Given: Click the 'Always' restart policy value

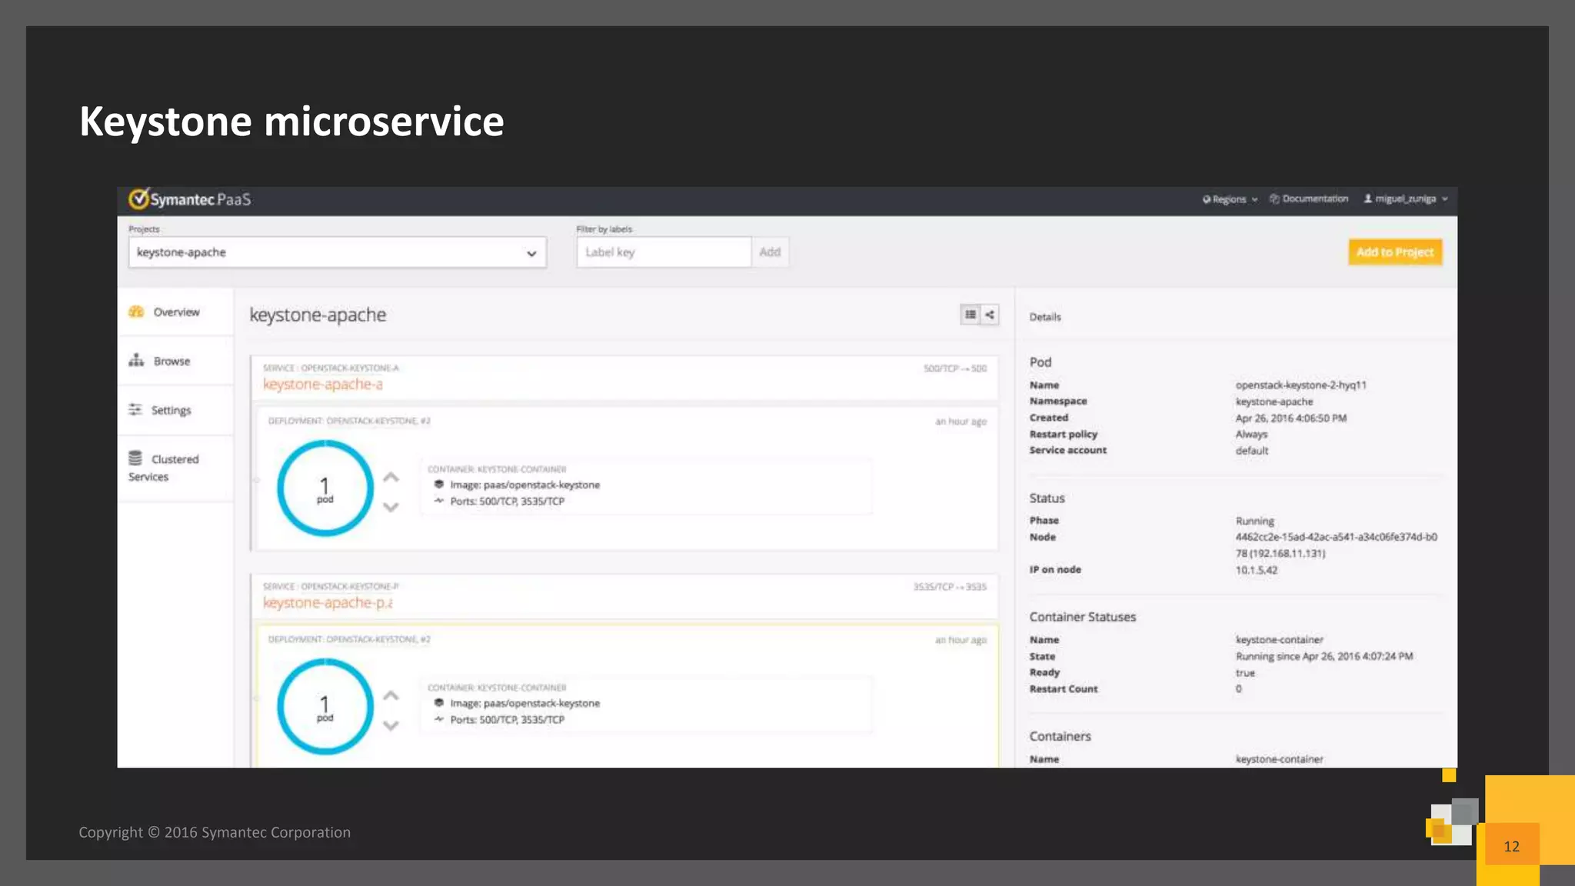Looking at the screenshot, I should [1251, 435].
